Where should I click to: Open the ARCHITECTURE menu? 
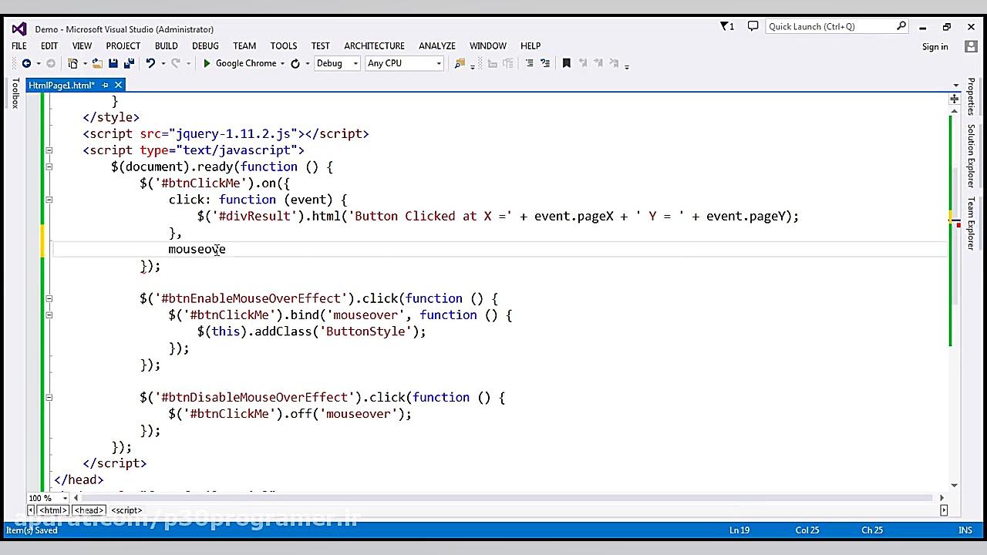374,45
